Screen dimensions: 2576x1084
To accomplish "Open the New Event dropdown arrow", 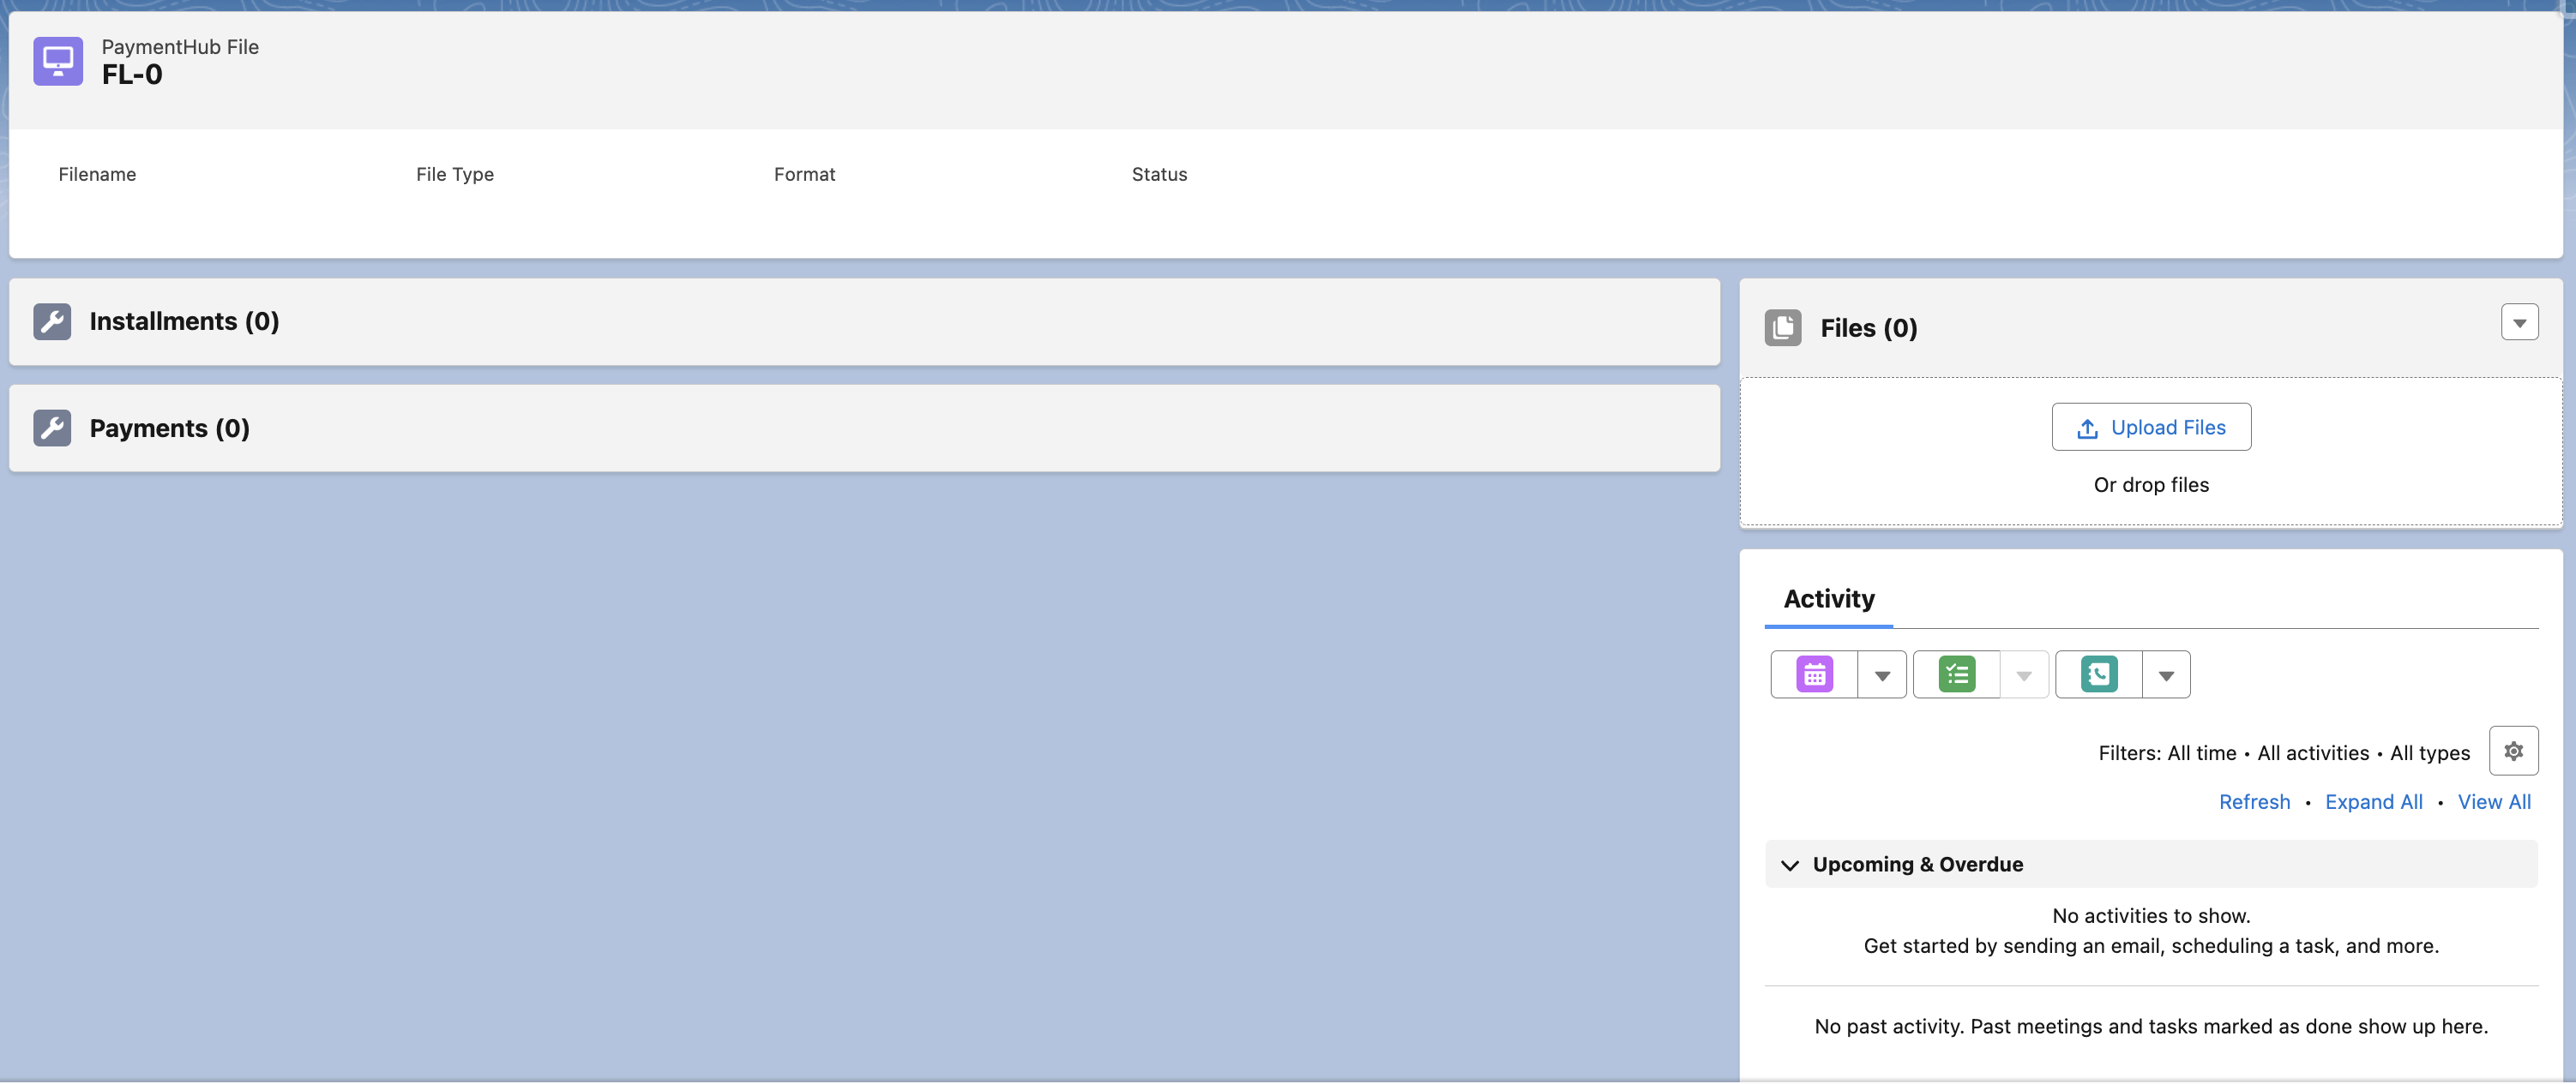I will tap(1882, 674).
